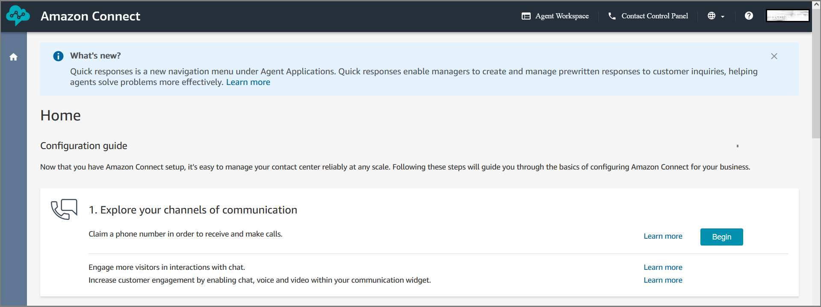Viewport: 821px width, 307px height.
Task: Click Begin to claim a phone number
Action: 721,237
